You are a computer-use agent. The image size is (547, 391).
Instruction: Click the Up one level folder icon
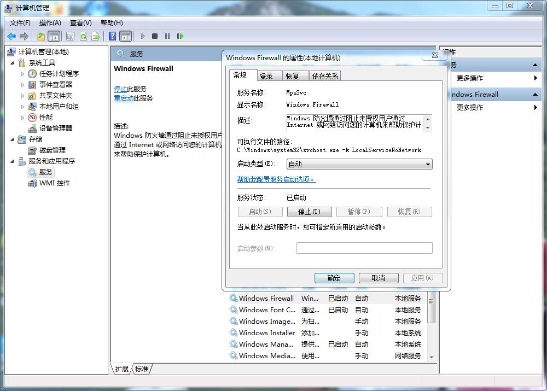(x=41, y=37)
